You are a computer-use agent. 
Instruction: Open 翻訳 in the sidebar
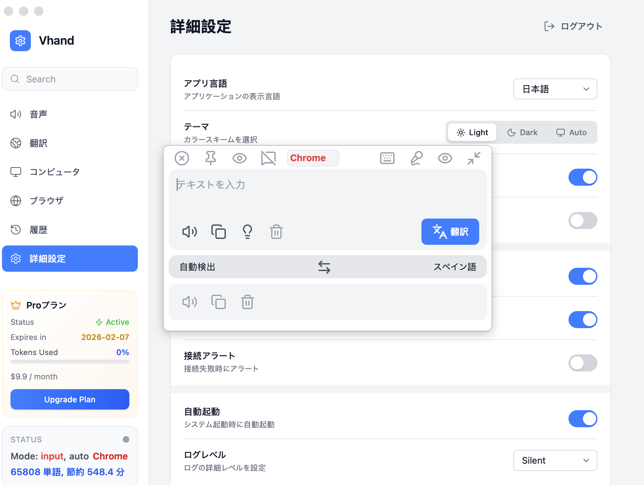38,143
